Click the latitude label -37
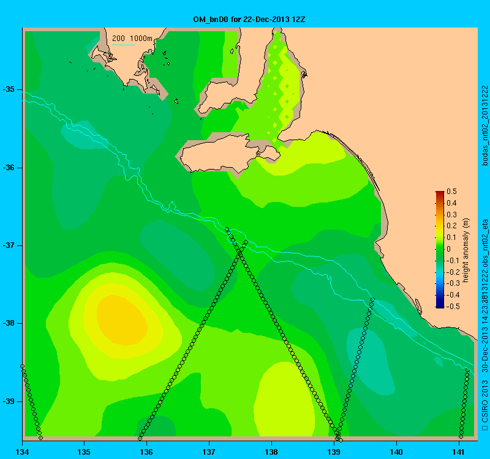 [9, 245]
